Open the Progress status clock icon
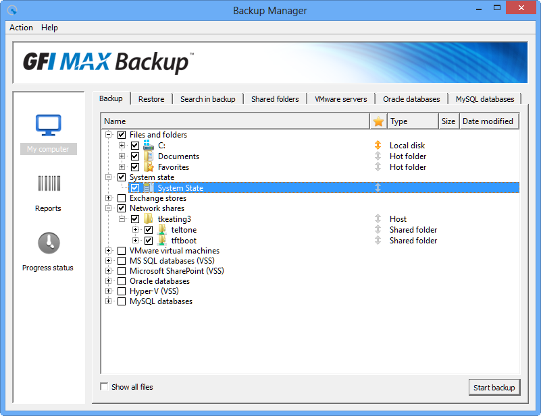 pyautogui.click(x=48, y=243)
